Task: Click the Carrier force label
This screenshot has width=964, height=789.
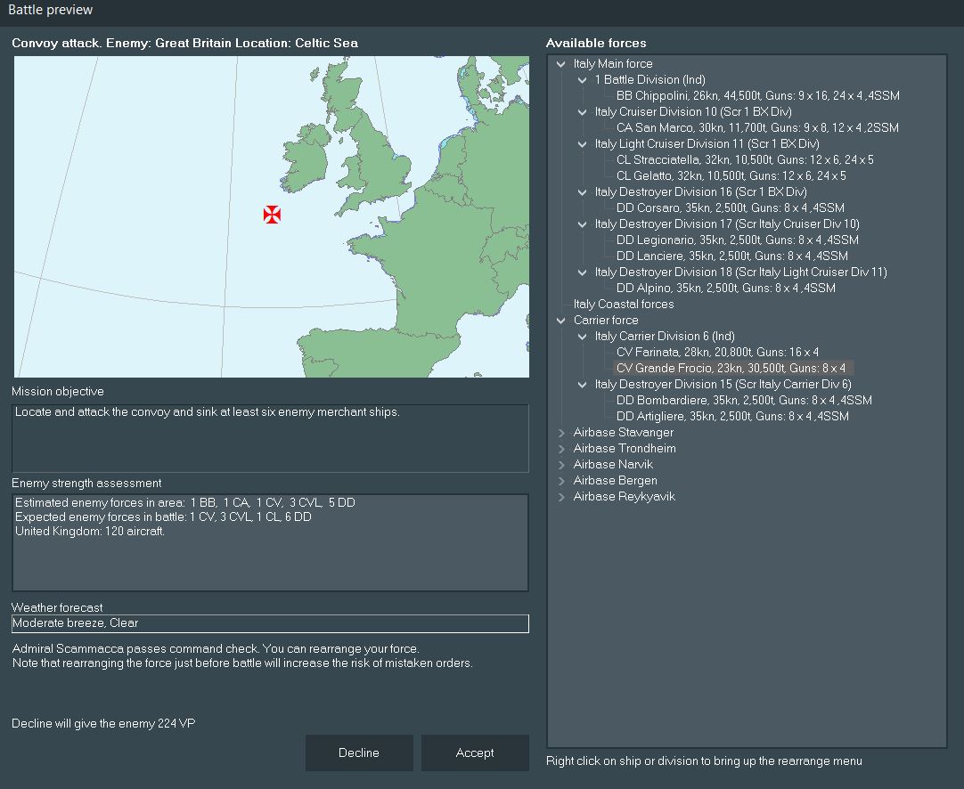Action: point(606,321)
